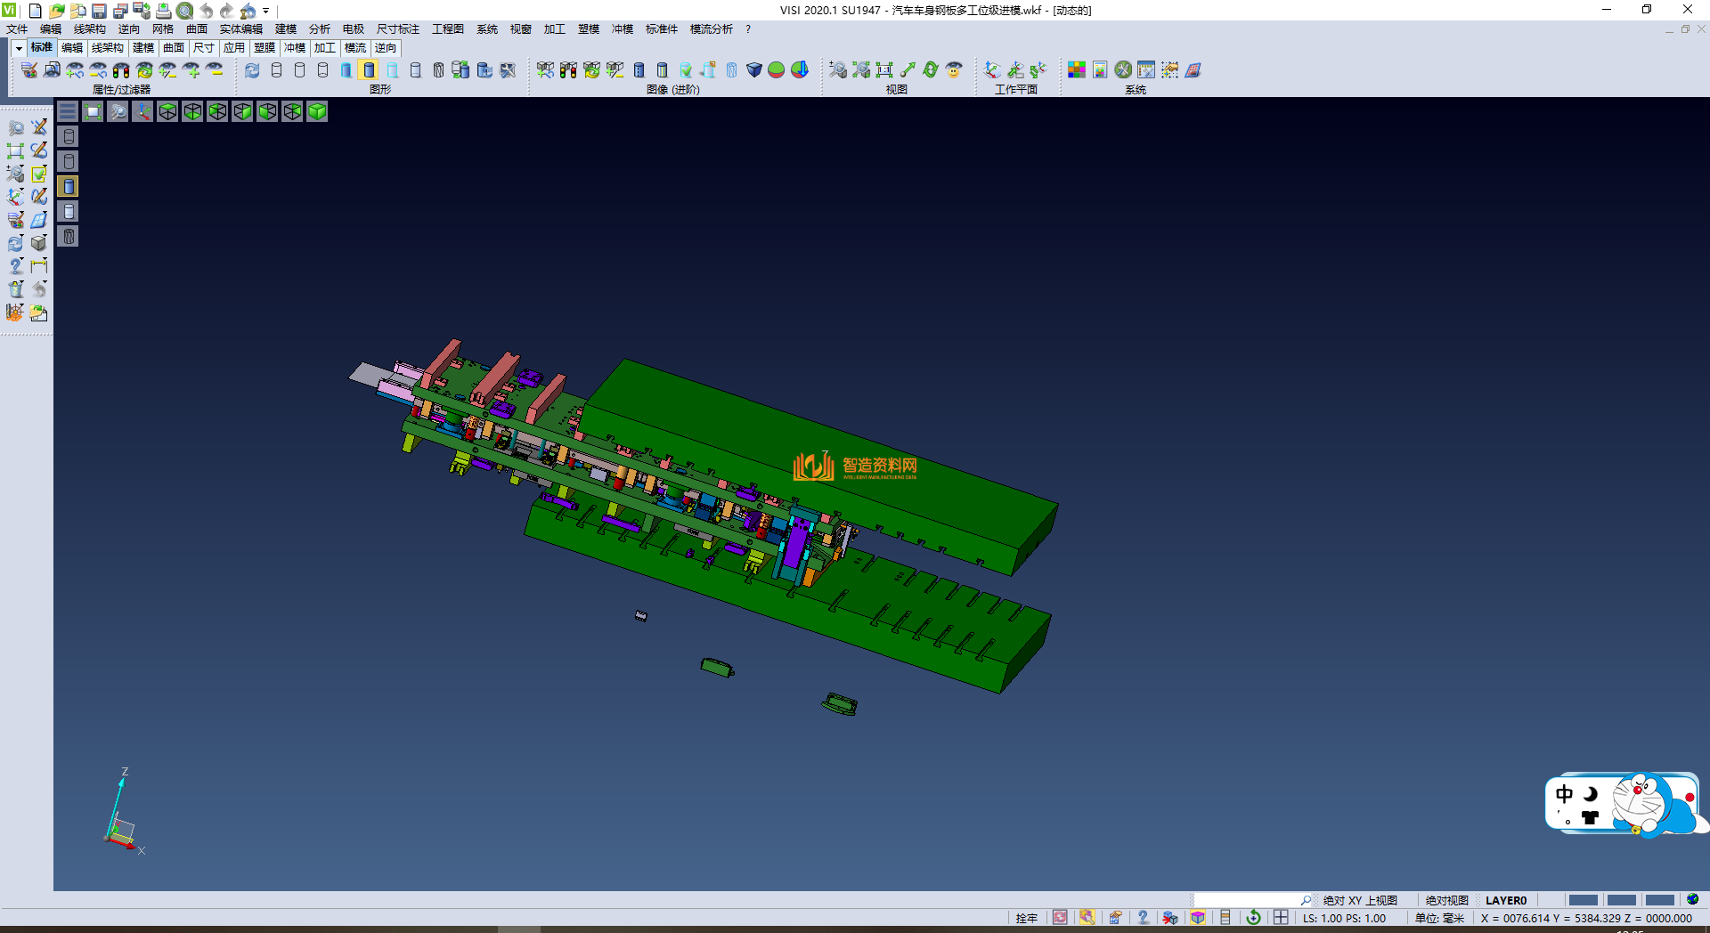Click the 单位: 毫米 units button
1710x933 pixels.
(1439, 918)
